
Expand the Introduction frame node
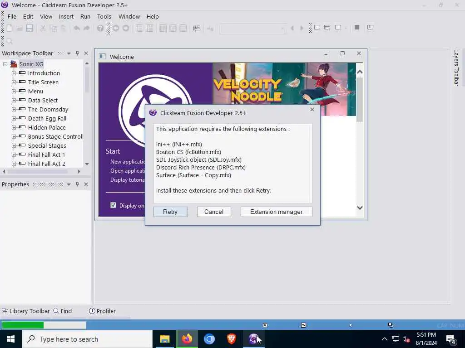click(14, 73)
